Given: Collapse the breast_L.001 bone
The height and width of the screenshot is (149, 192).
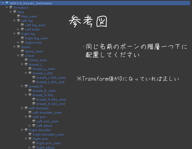Looking at the screenshot, I should tap(26, 73).
